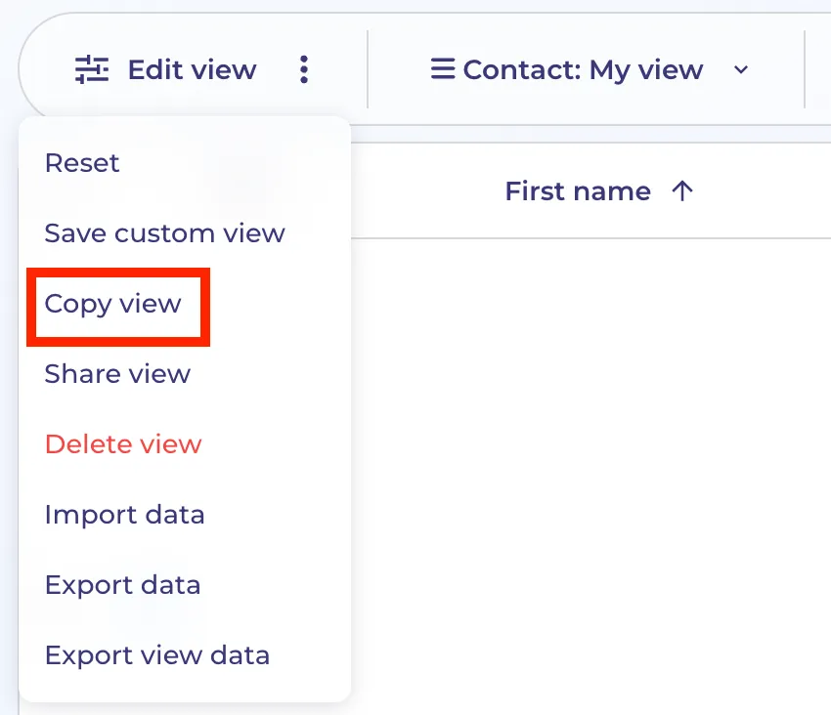
Task: Choose Reset from the menu
Action: (82, 162)
